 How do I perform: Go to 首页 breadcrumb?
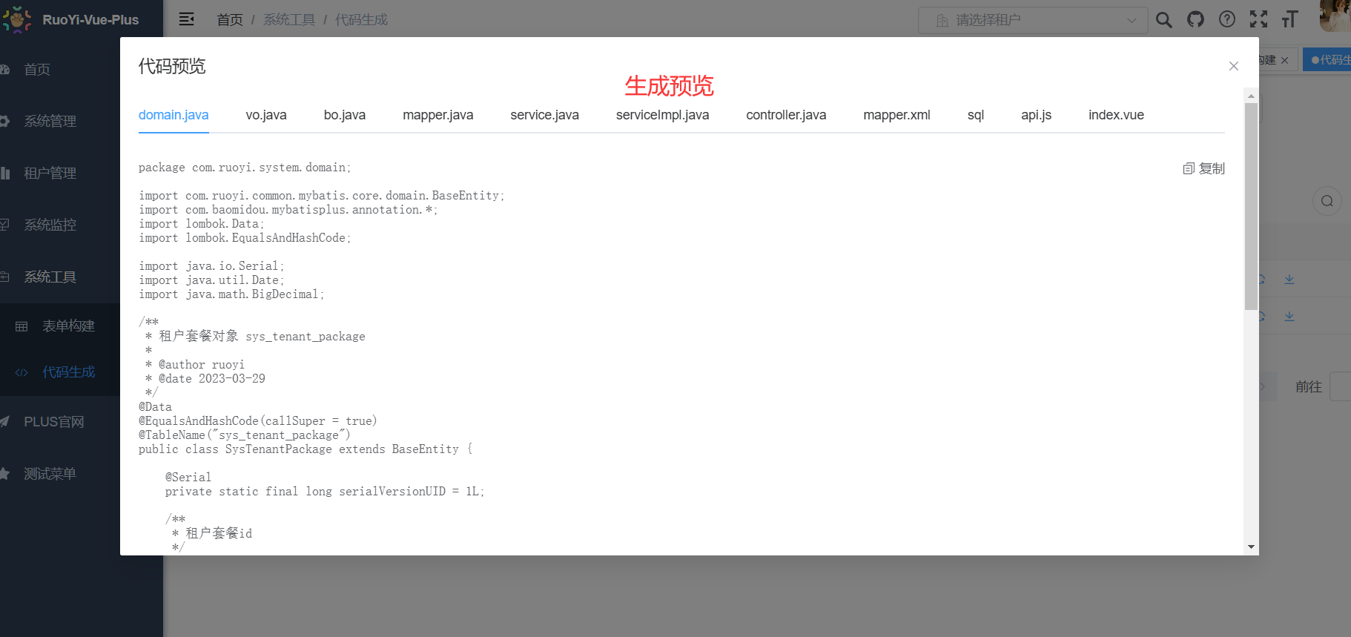(x=230, y=20)
